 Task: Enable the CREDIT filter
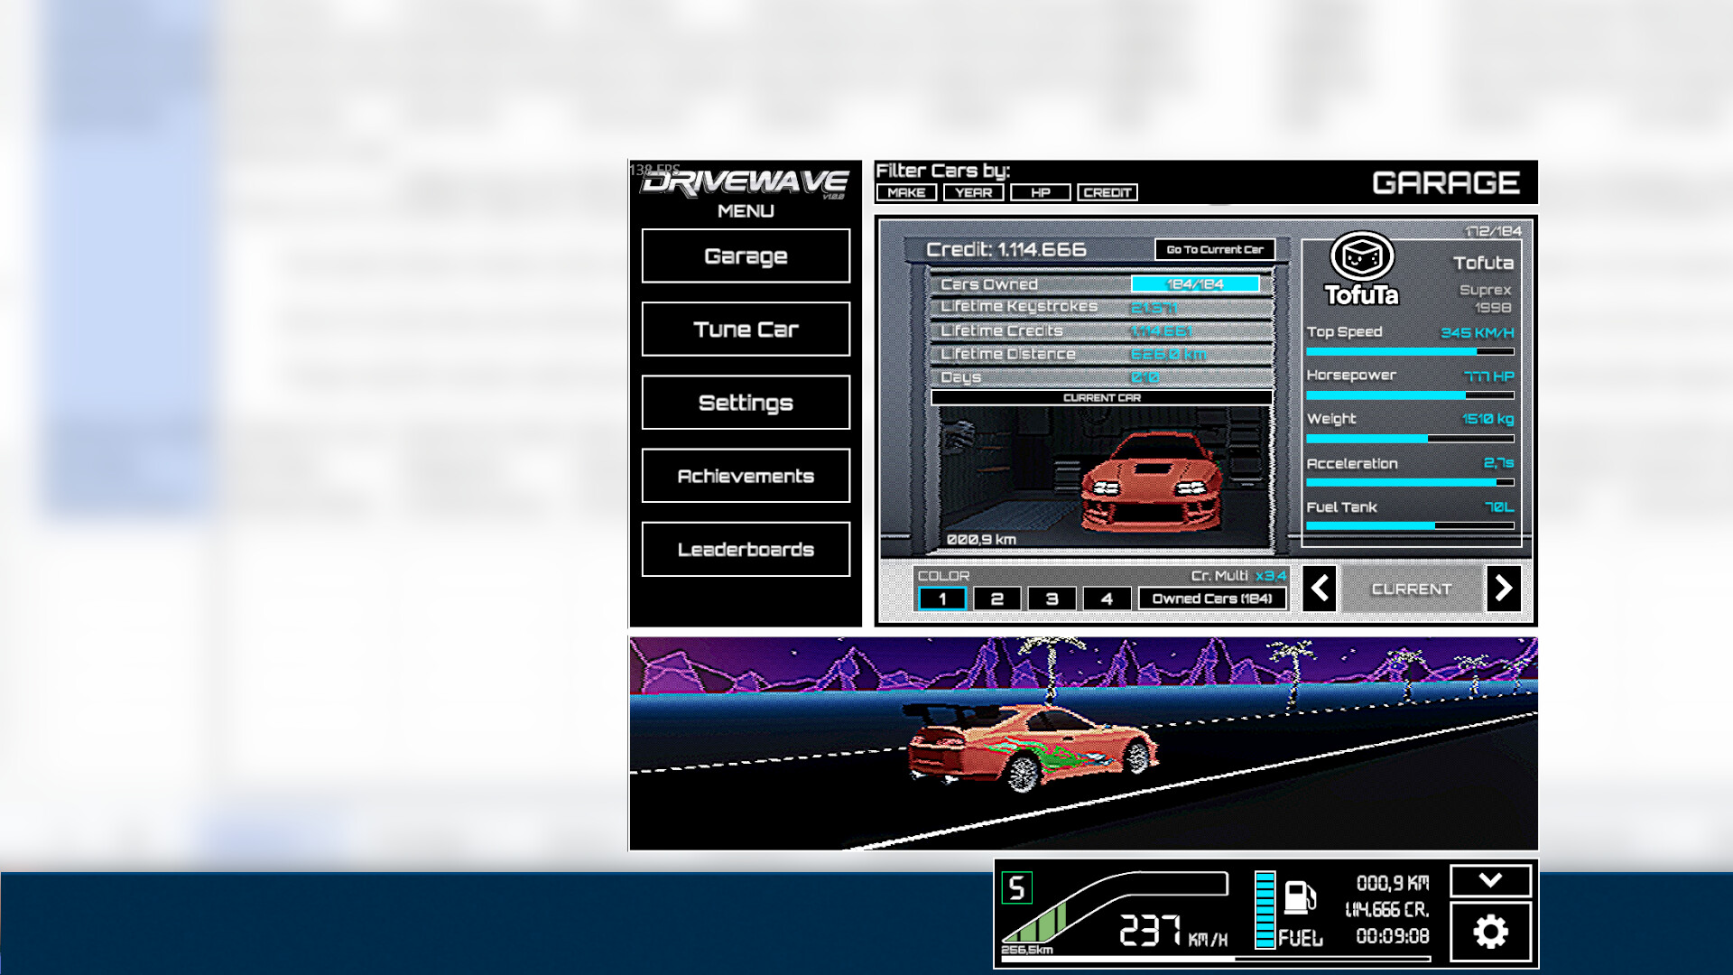(x=1107, y=192)
